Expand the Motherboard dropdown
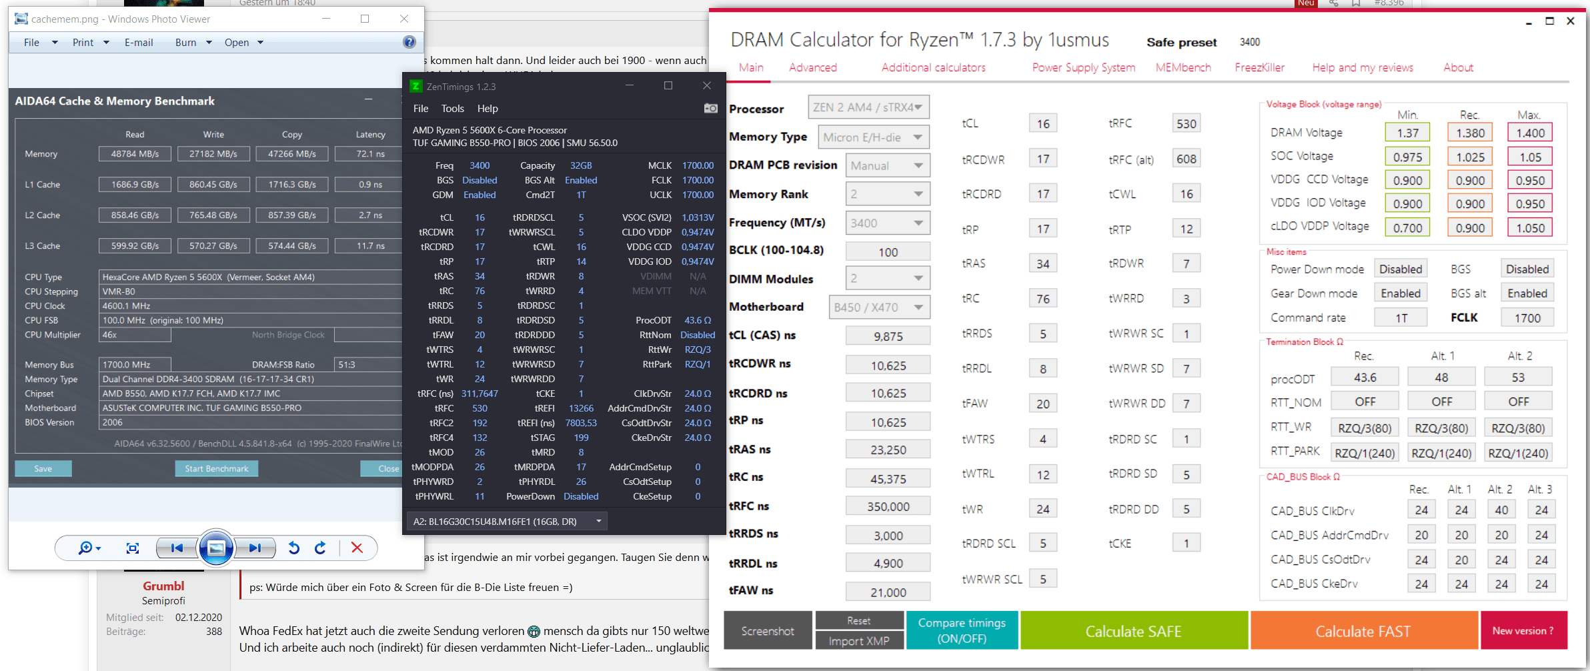This screenshot has width=1590, height=671. coord(879,307)
